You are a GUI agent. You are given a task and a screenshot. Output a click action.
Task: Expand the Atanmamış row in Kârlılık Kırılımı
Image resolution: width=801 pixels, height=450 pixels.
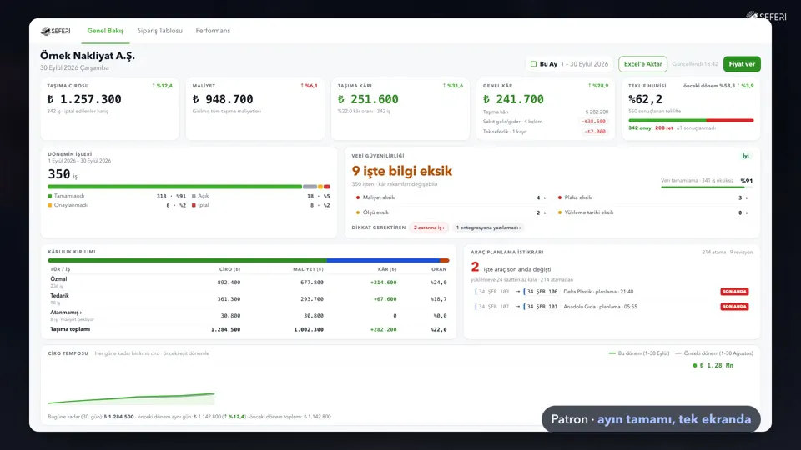click(x=66, y=312)
